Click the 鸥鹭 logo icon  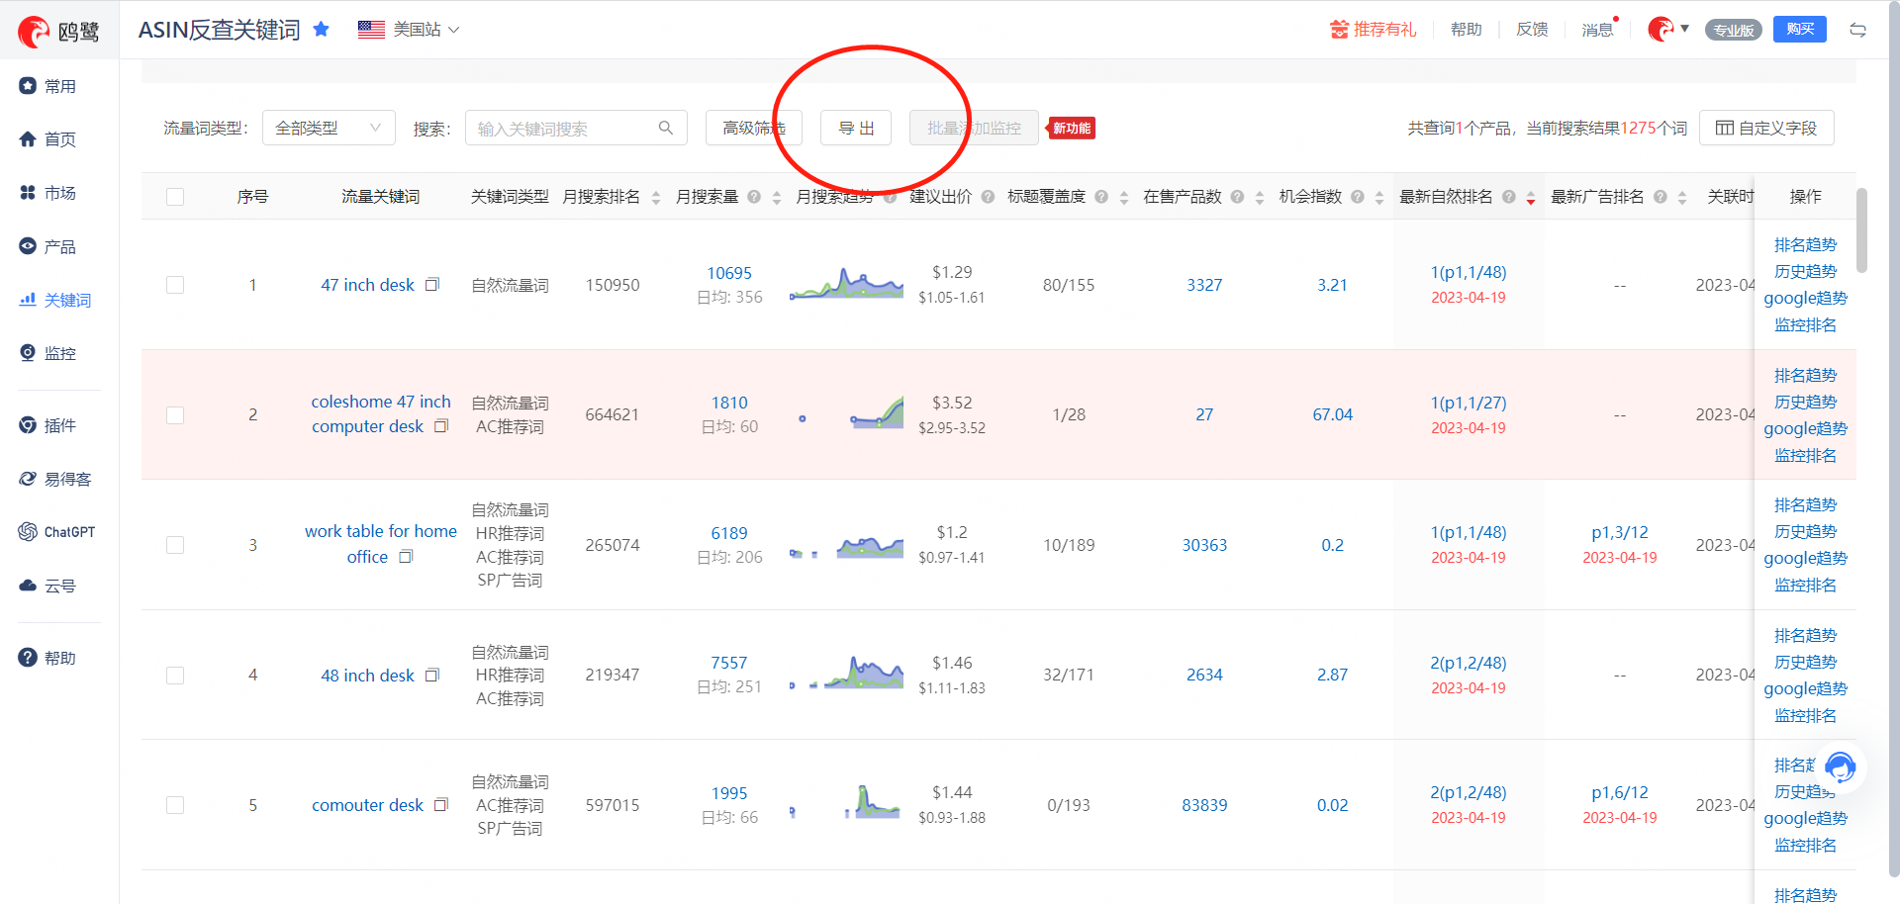(34, 33)
